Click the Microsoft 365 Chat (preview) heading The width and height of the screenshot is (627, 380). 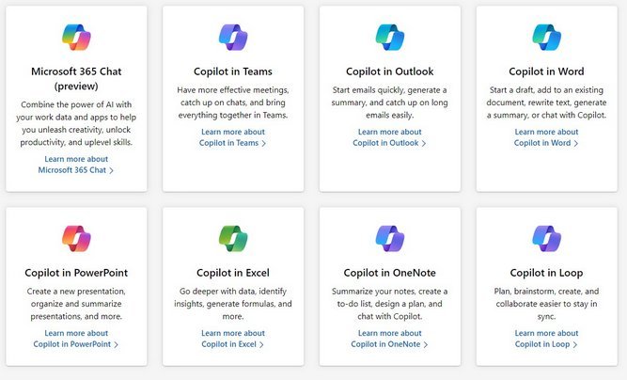pos(76,78)
